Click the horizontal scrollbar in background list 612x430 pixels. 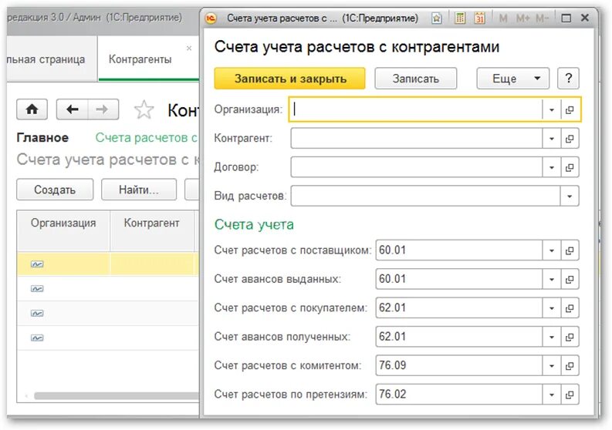click(x=117, y=396)
